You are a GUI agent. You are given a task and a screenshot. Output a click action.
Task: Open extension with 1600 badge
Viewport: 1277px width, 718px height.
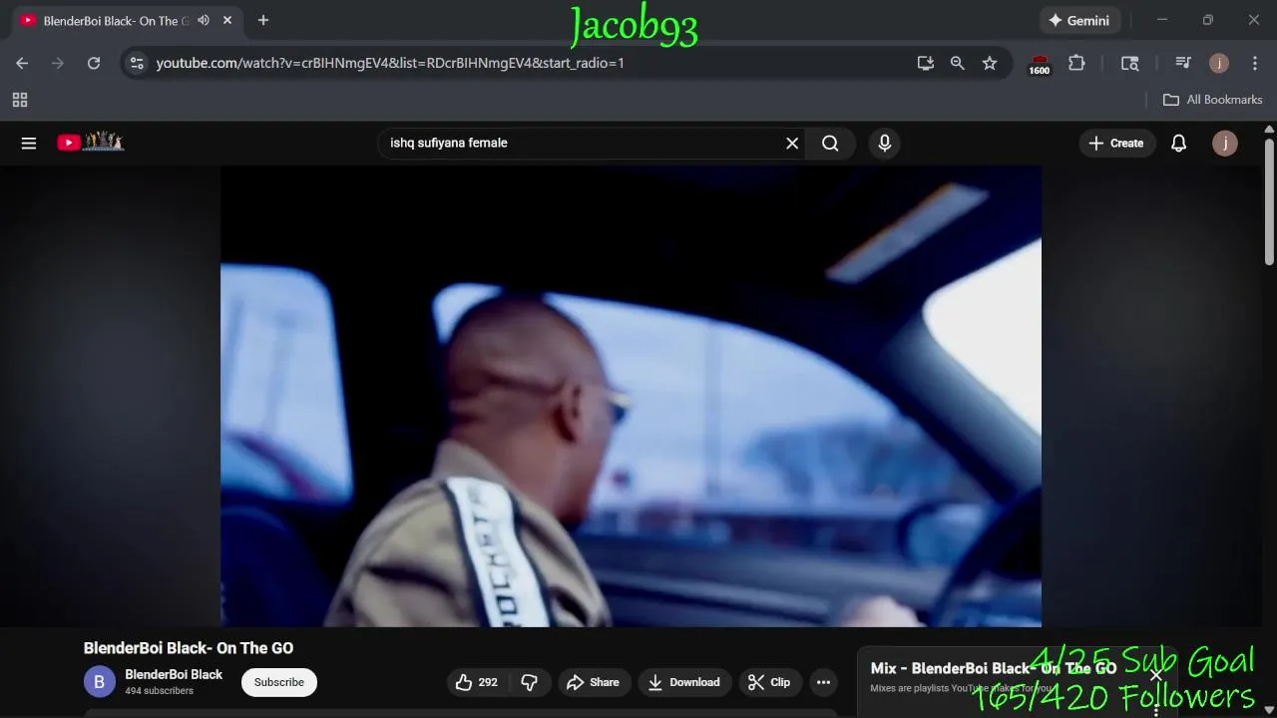[x=1040, y=65]
